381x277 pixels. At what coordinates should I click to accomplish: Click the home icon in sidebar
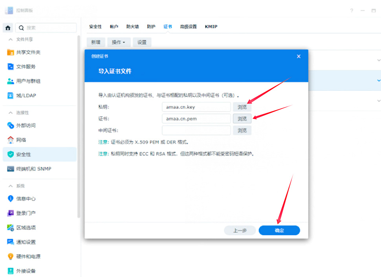point(8,28)
